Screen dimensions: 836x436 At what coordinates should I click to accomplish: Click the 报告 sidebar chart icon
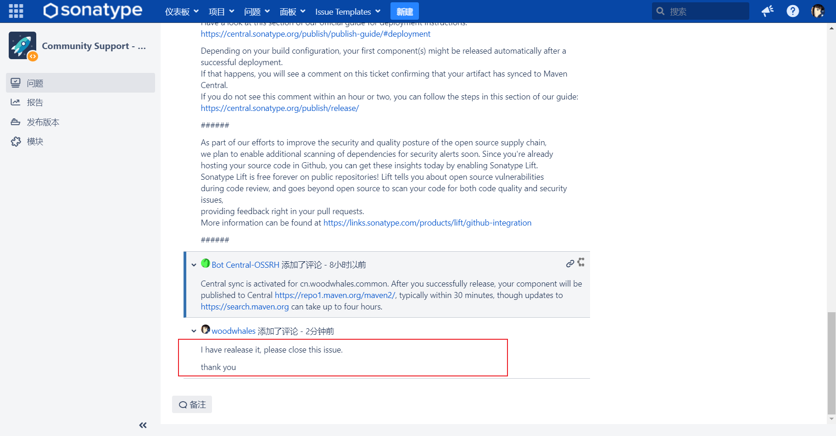point(16,102)
